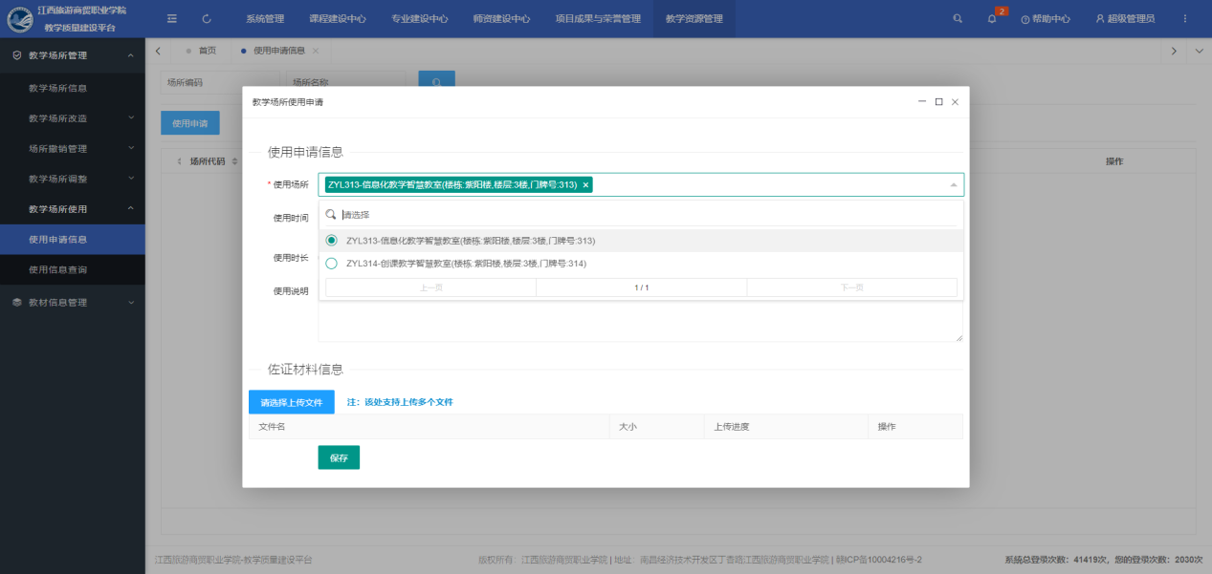Click the magnifier icon in the dropdown search
Viewport: 1212px width, 574px height.
331,215
